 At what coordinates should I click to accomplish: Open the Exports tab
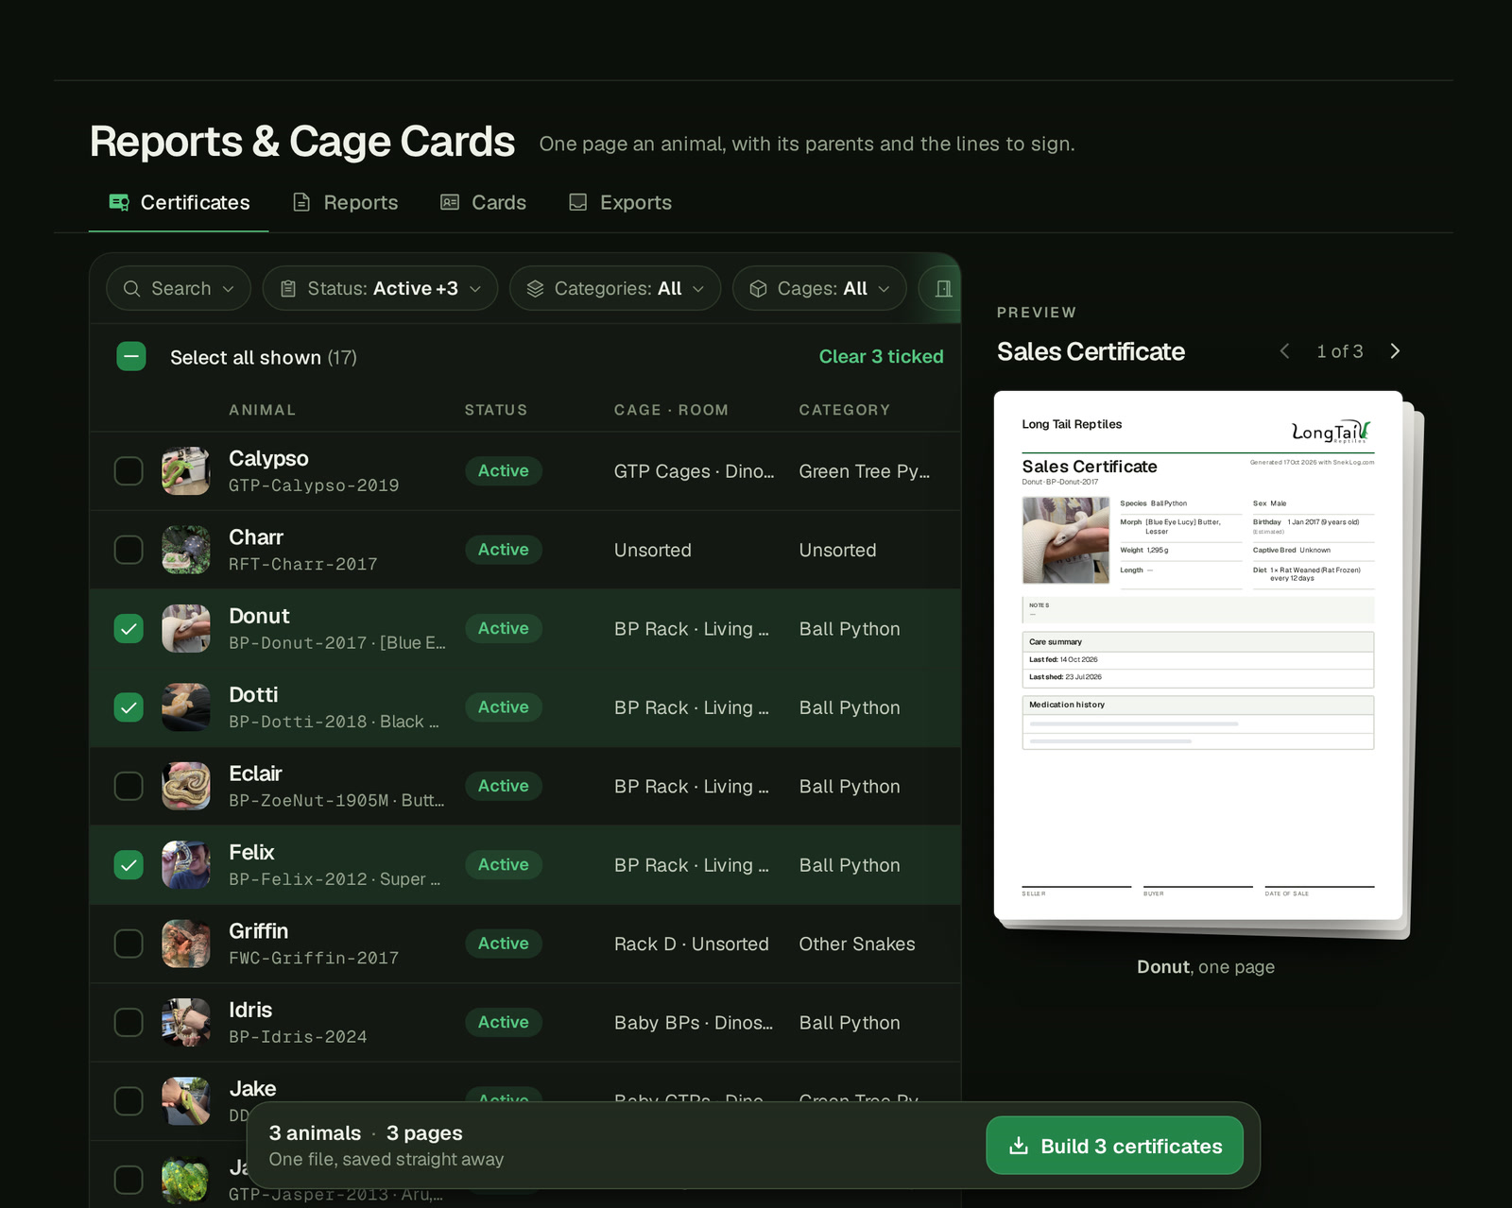(x=620, y=203)
